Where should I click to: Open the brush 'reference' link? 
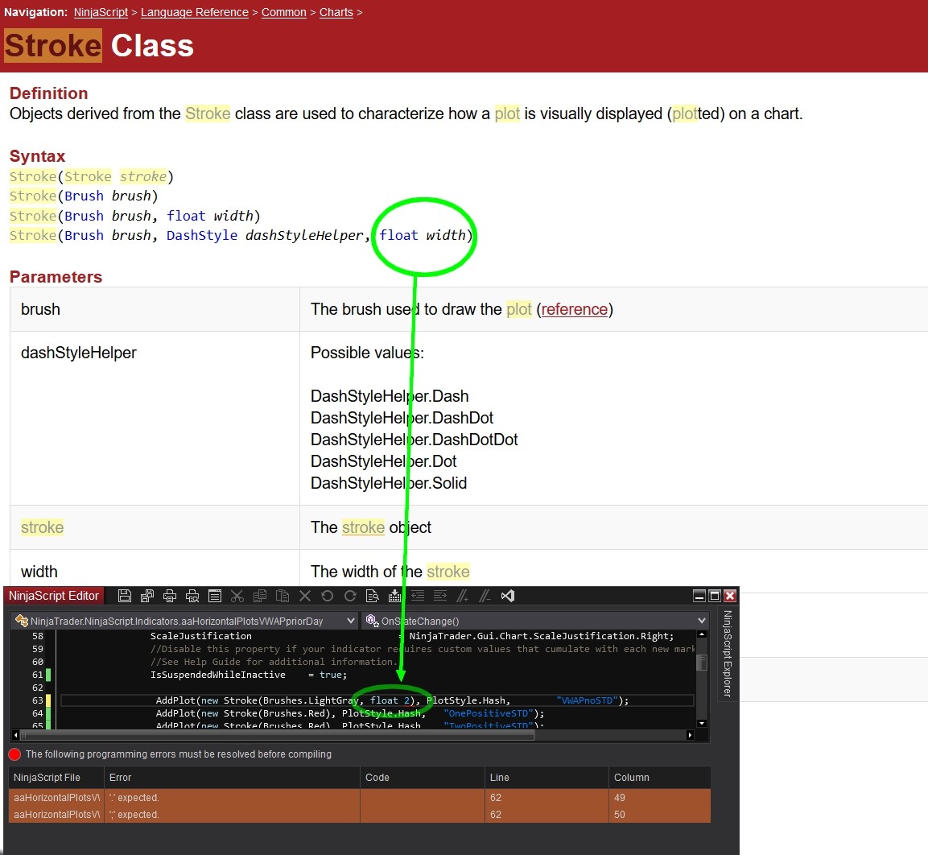[x=574, y=309]
